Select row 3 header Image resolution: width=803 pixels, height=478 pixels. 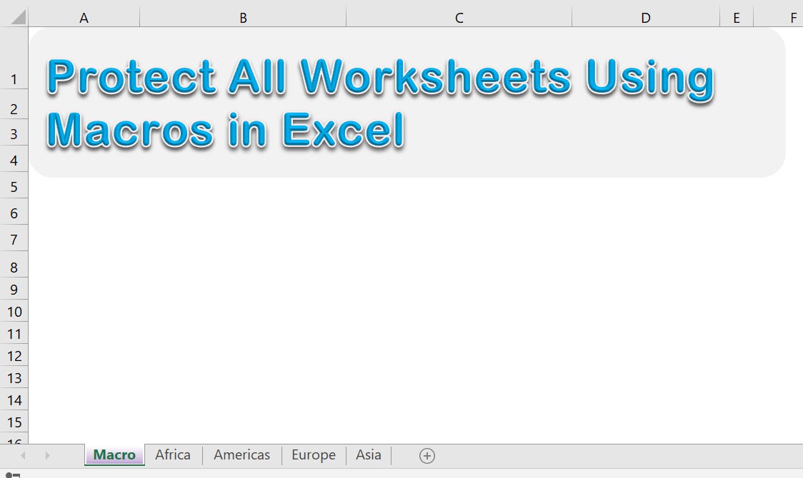[x=14, y=134]
